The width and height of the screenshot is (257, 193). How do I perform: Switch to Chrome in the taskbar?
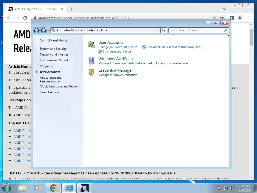coord(53,188)
